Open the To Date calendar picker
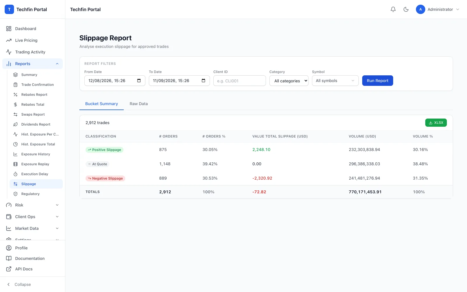The width and height of the screenshot is (467, 292). click(203, 81)
